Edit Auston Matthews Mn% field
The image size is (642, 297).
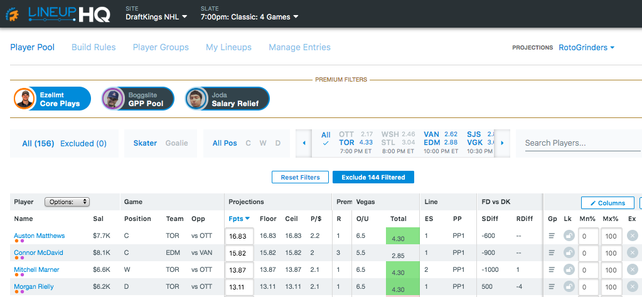589,236
